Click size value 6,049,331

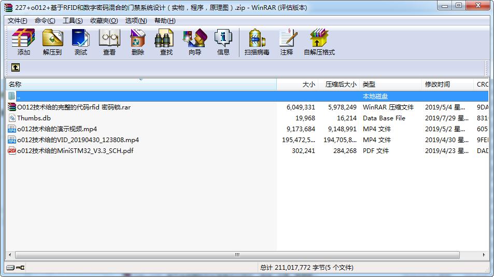tap(301, 107)
